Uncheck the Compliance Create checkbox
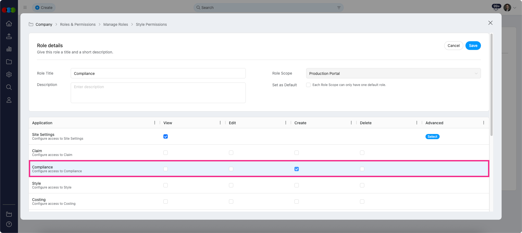Viewport: 522px width, 233px height. click(x=297, y=169)
